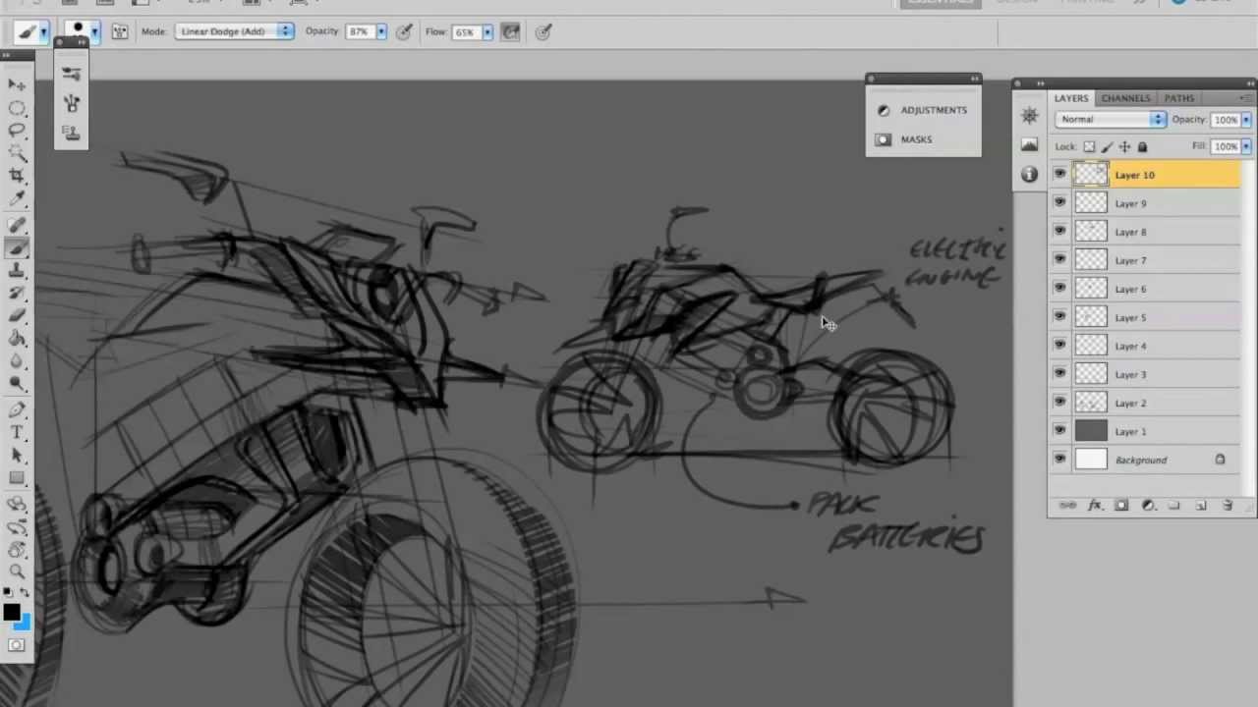
Task: Select the Type tool
Action: (17, 433)
